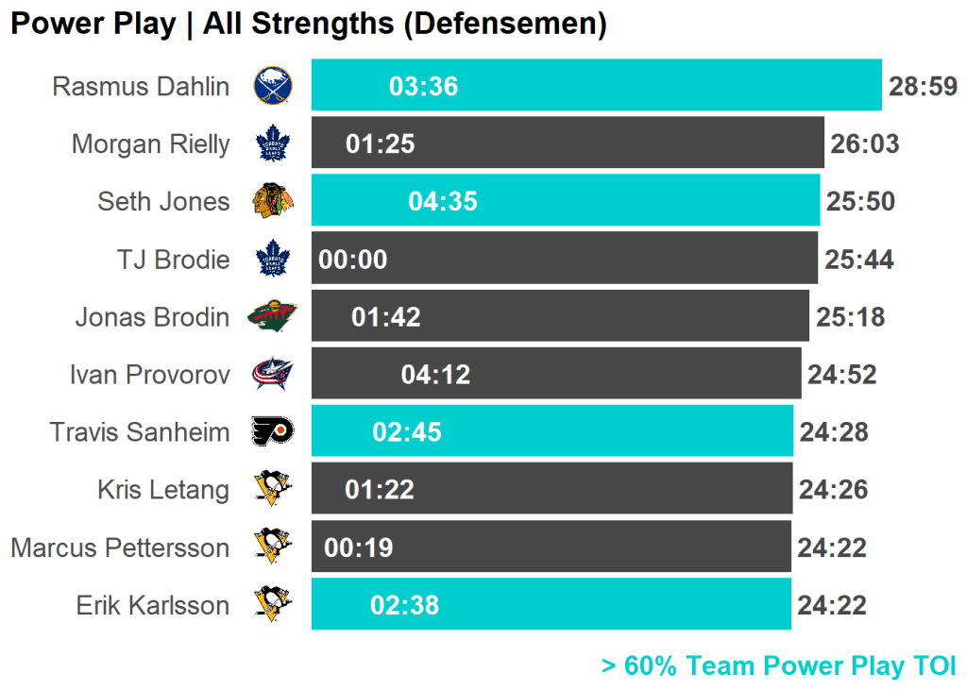Select the 28:59 total time label
This screenshot has height=690, width=967.
click(x=923, y=87)
